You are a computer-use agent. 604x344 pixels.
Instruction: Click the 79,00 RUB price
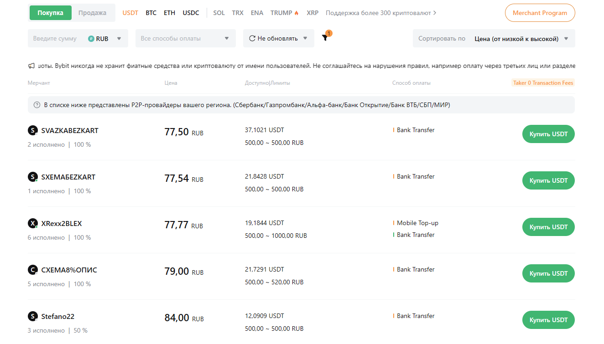pos(184,272)
